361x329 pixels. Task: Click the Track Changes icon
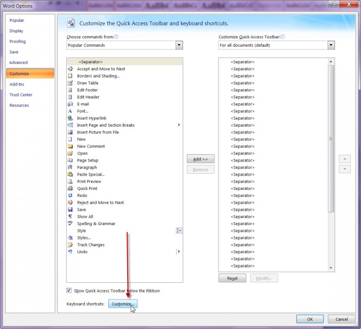70,244
